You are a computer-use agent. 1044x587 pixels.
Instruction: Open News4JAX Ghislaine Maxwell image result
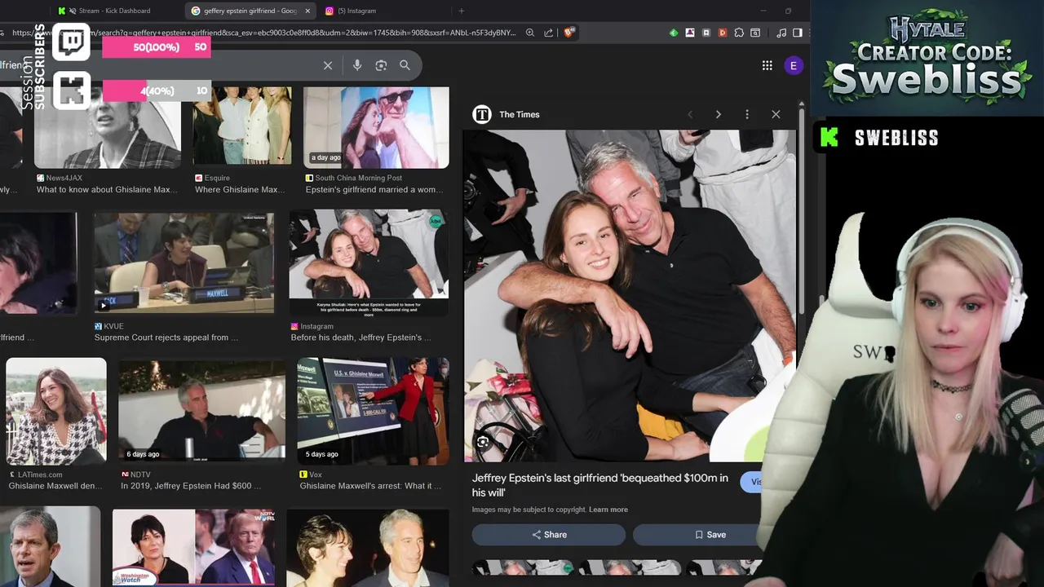click(x=108, y=128)
